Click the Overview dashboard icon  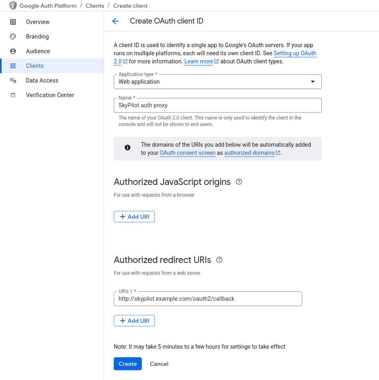coord(13,22)
